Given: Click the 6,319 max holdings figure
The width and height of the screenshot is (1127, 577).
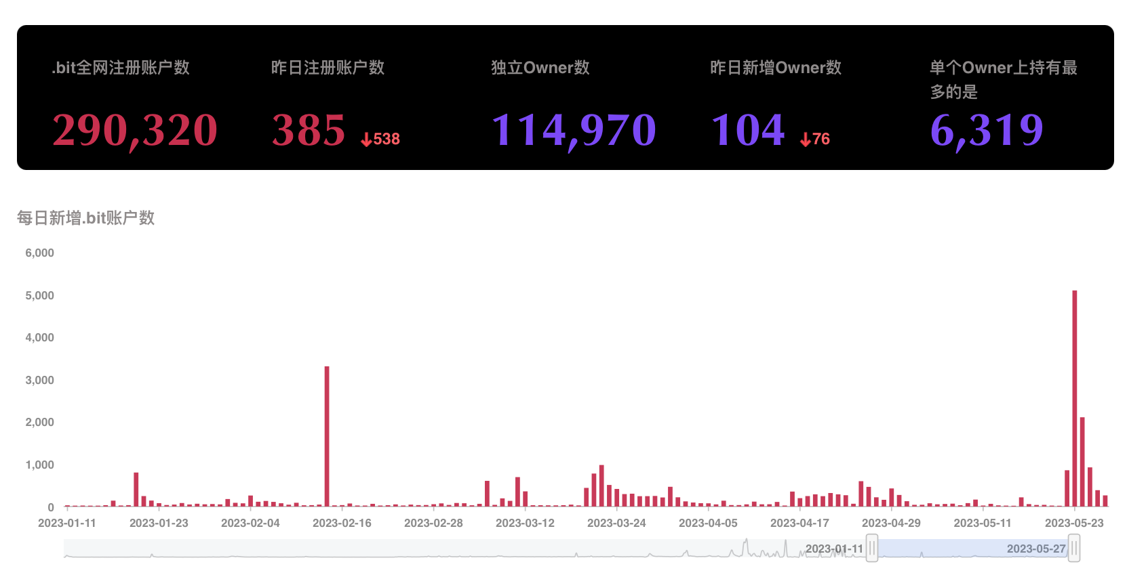Looking at the screenshot, I should point(987,130).
